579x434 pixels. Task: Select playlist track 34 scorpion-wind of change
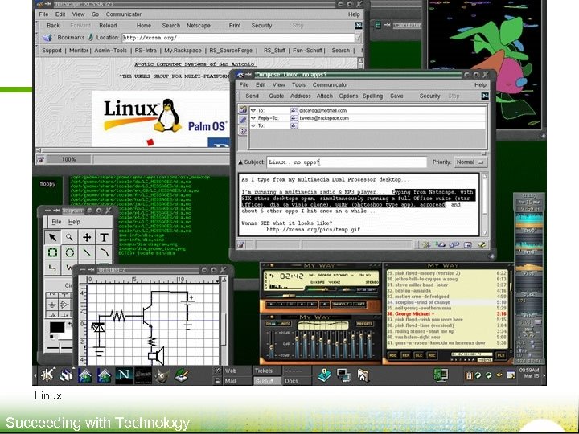click(446, 302)
